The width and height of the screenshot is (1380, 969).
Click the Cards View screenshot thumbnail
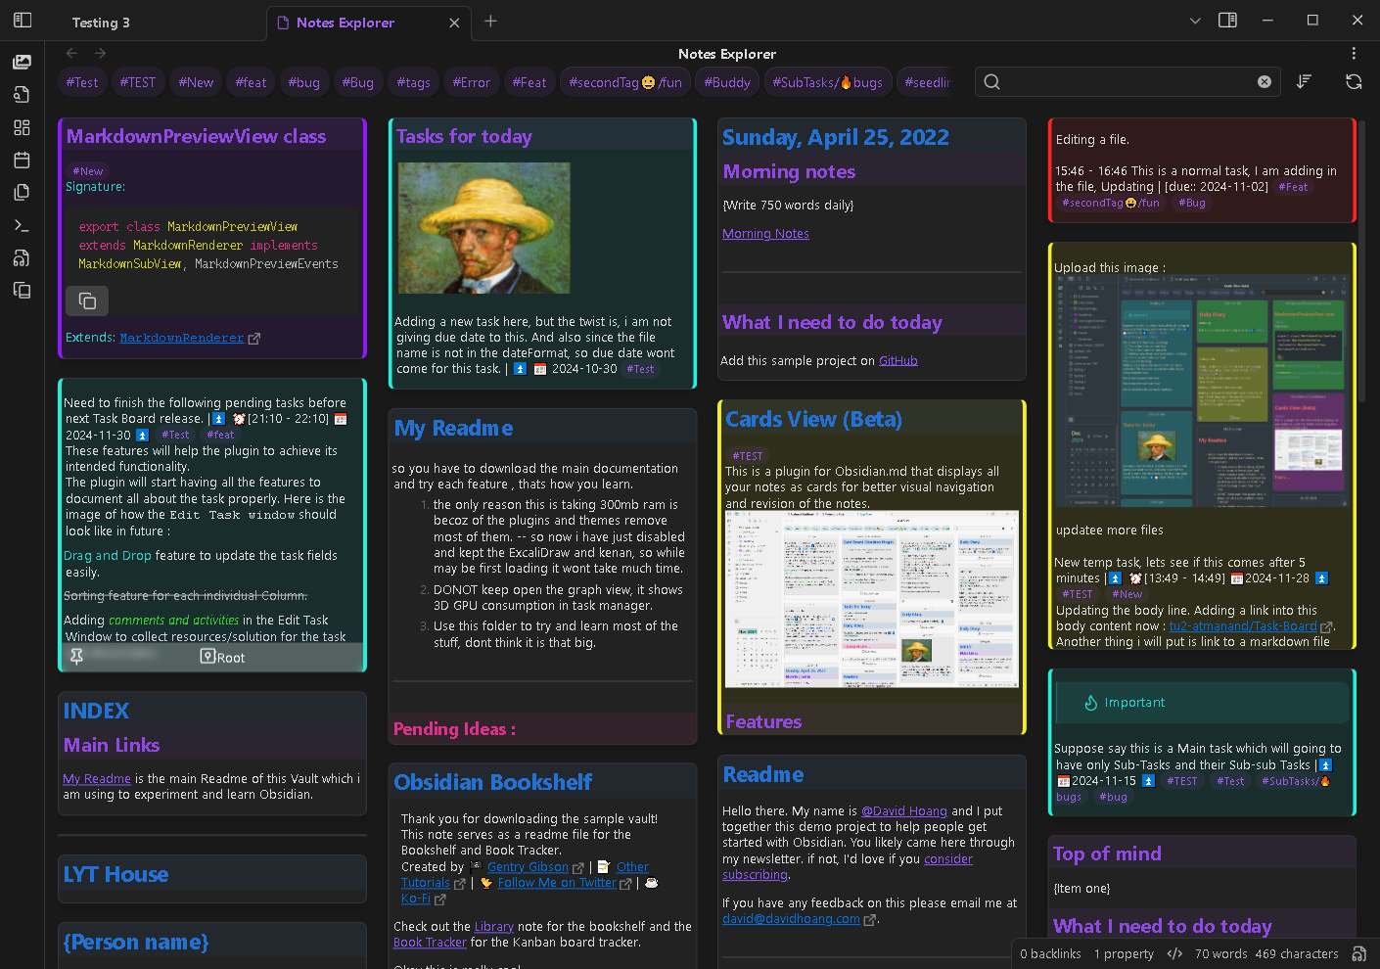coord(872,599)
